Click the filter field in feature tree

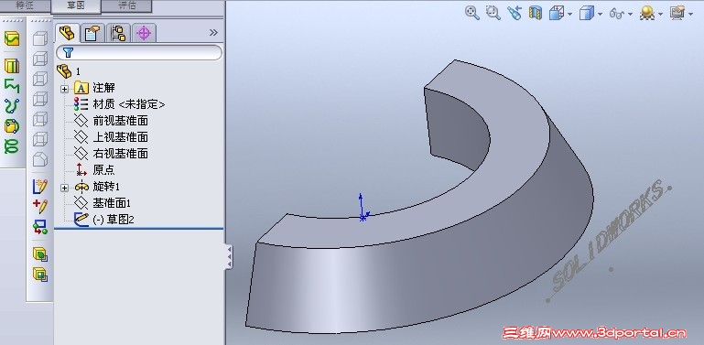click(139, 53)
